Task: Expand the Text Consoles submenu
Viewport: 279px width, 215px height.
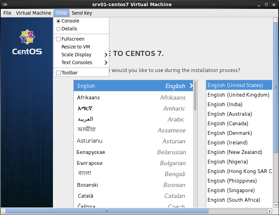Action: [x=81, y=62]
